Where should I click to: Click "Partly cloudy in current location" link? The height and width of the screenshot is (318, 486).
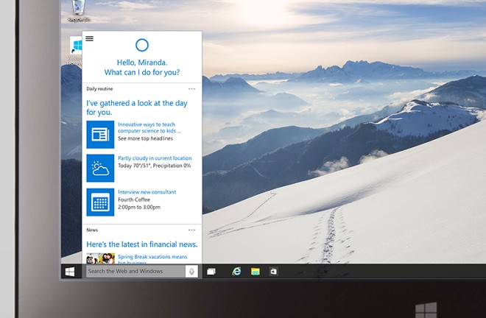(x=154, y=158)
